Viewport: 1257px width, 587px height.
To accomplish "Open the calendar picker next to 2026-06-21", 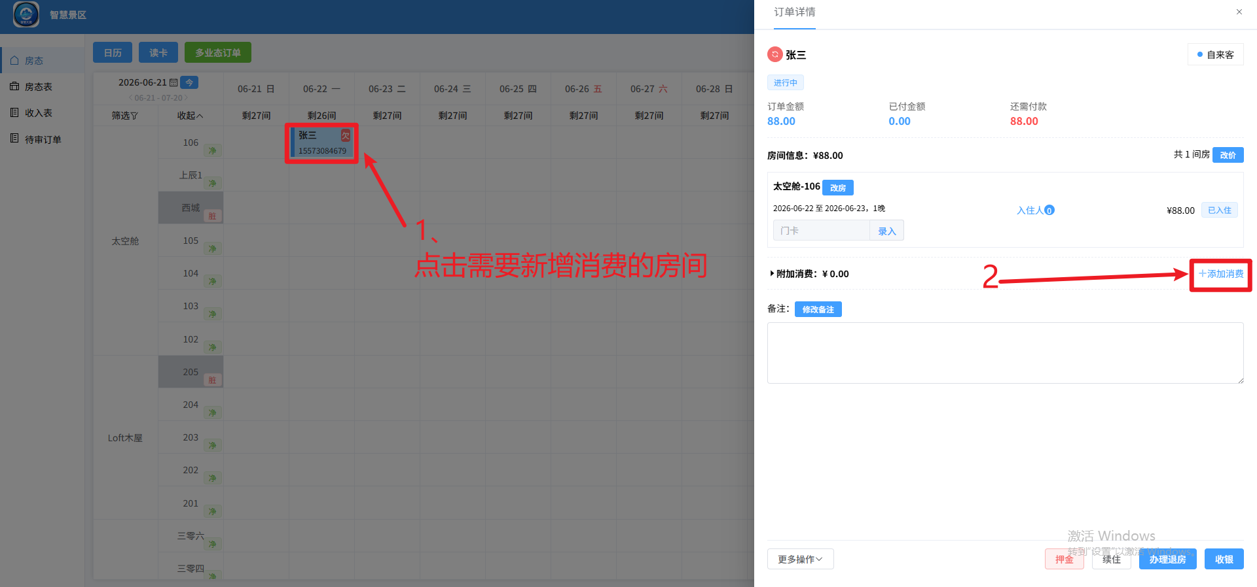I will (173, 82).
